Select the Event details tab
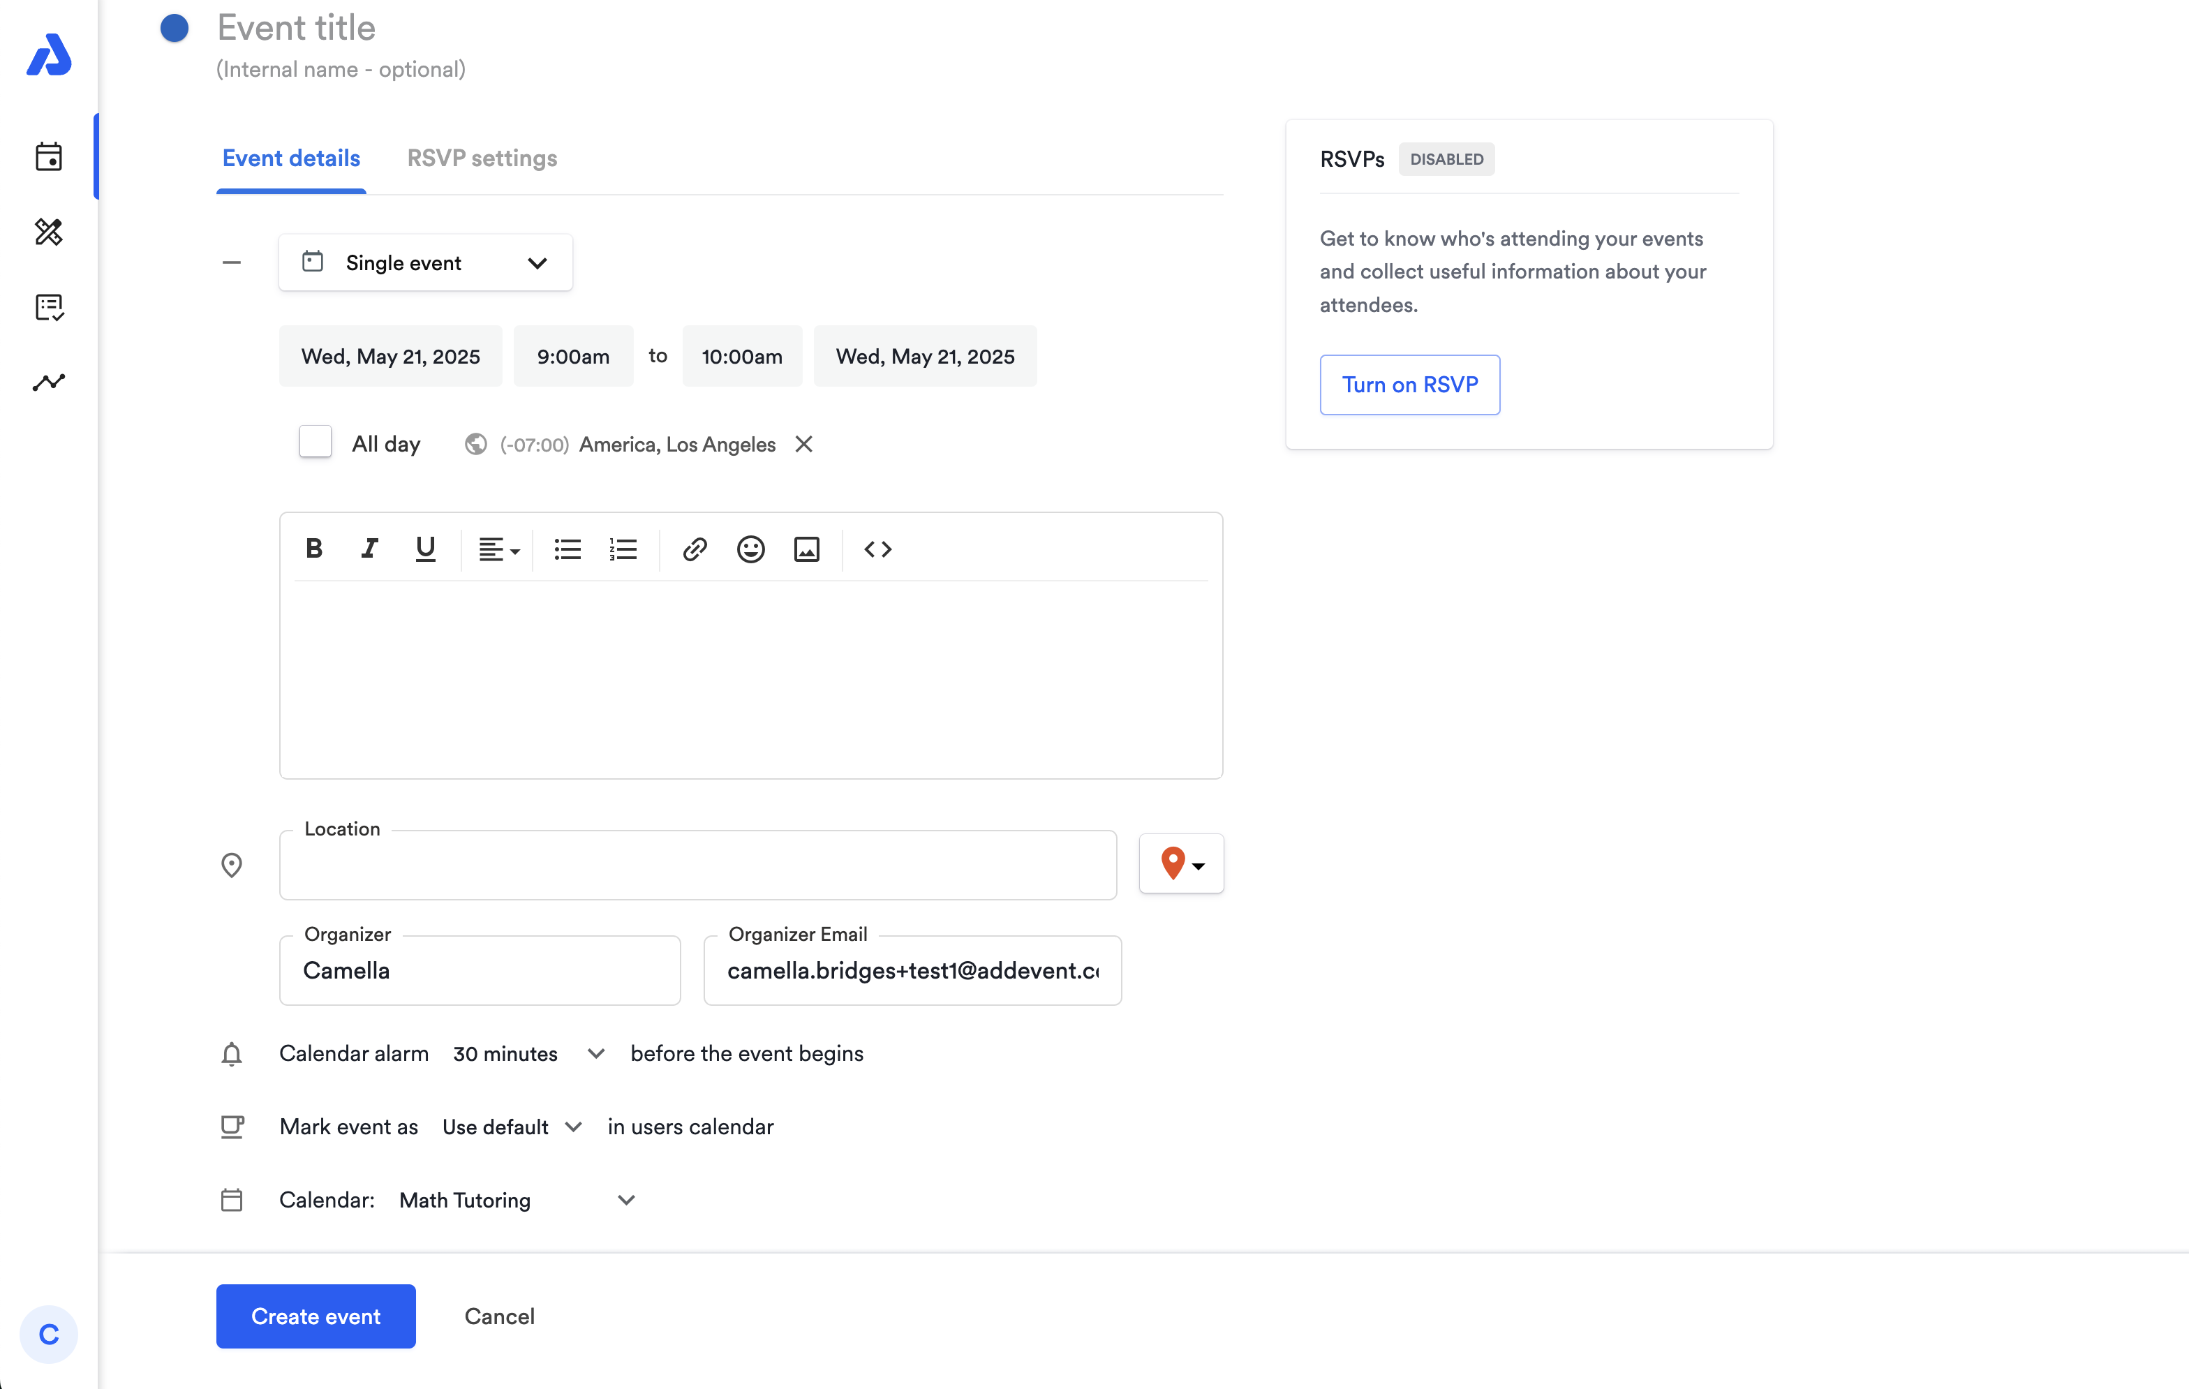 [x=291, y=158]
